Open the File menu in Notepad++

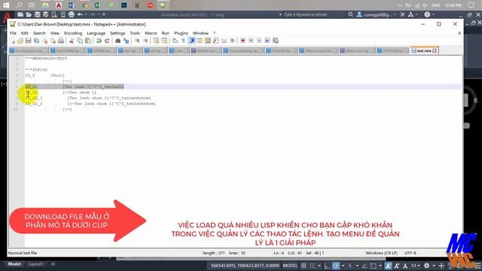point(13,33)
